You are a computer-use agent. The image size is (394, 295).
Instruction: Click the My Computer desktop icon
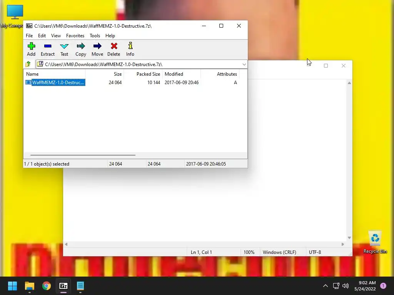coord(15,12)
